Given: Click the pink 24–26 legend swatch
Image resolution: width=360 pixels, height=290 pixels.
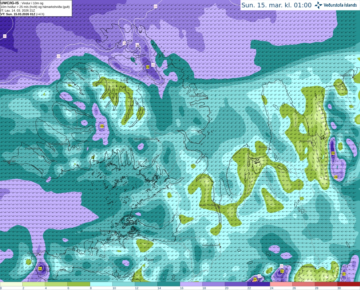Looking at the screenshot, I should 281,284.
